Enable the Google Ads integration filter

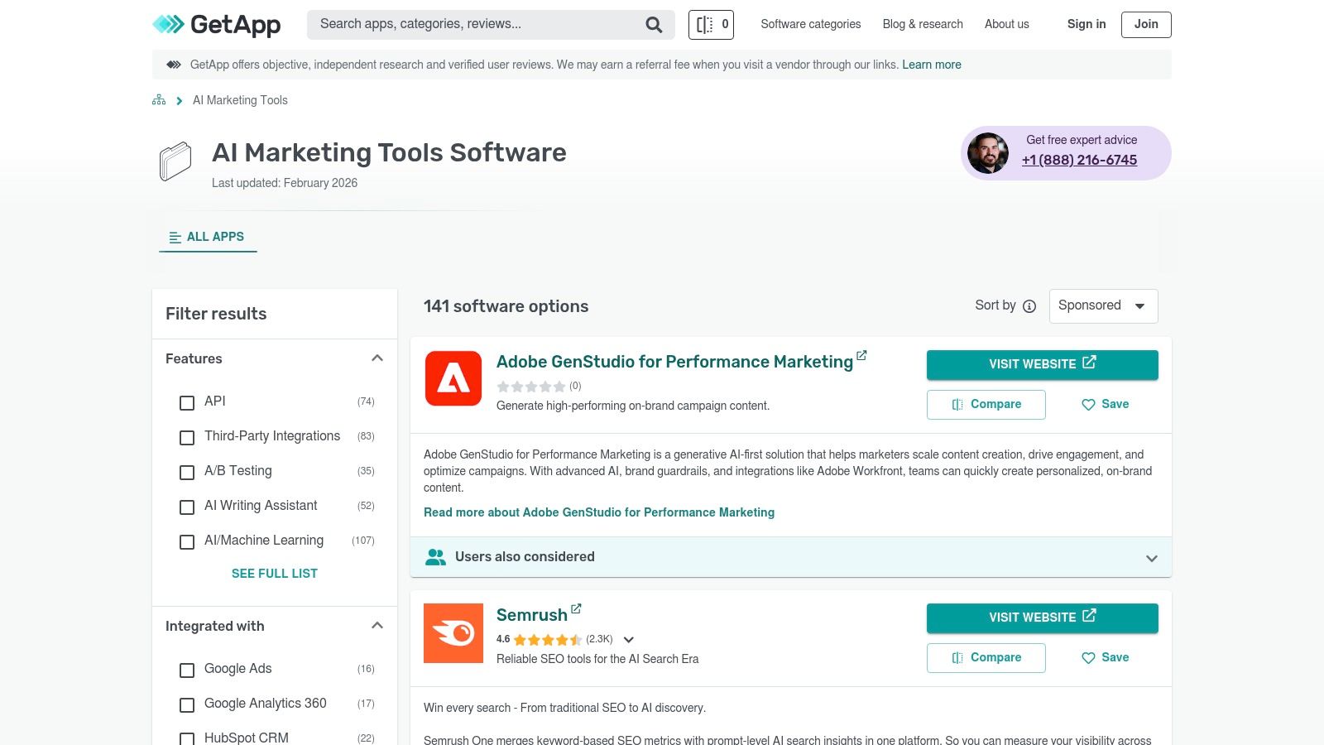pyautogui.click(x=187, y=670)
